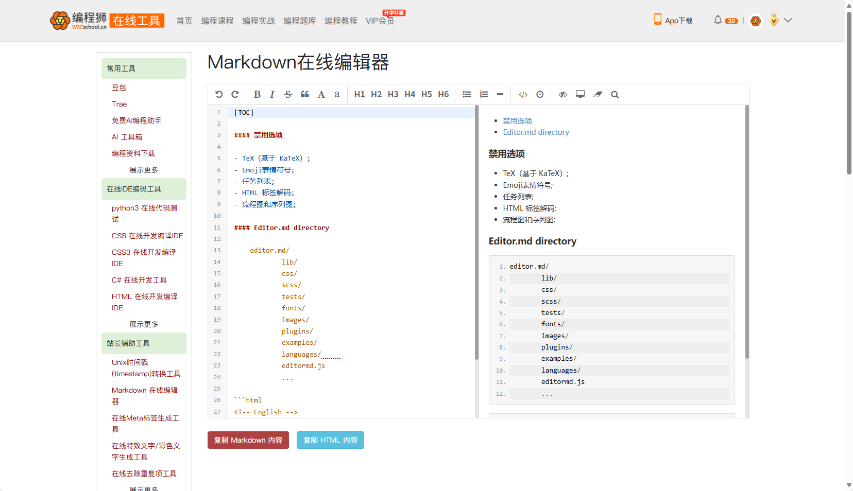Open the 编程资料下载 link
853x491 pixels.
pos(133,153)
